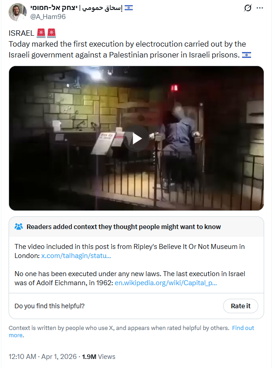
Task: Click the Israel flag next to the display name
Action: point(129,8)
